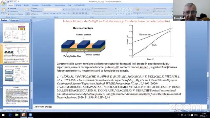Open Zoom app taskbar icon
This screenshot has width=210, height=118.
31,115
